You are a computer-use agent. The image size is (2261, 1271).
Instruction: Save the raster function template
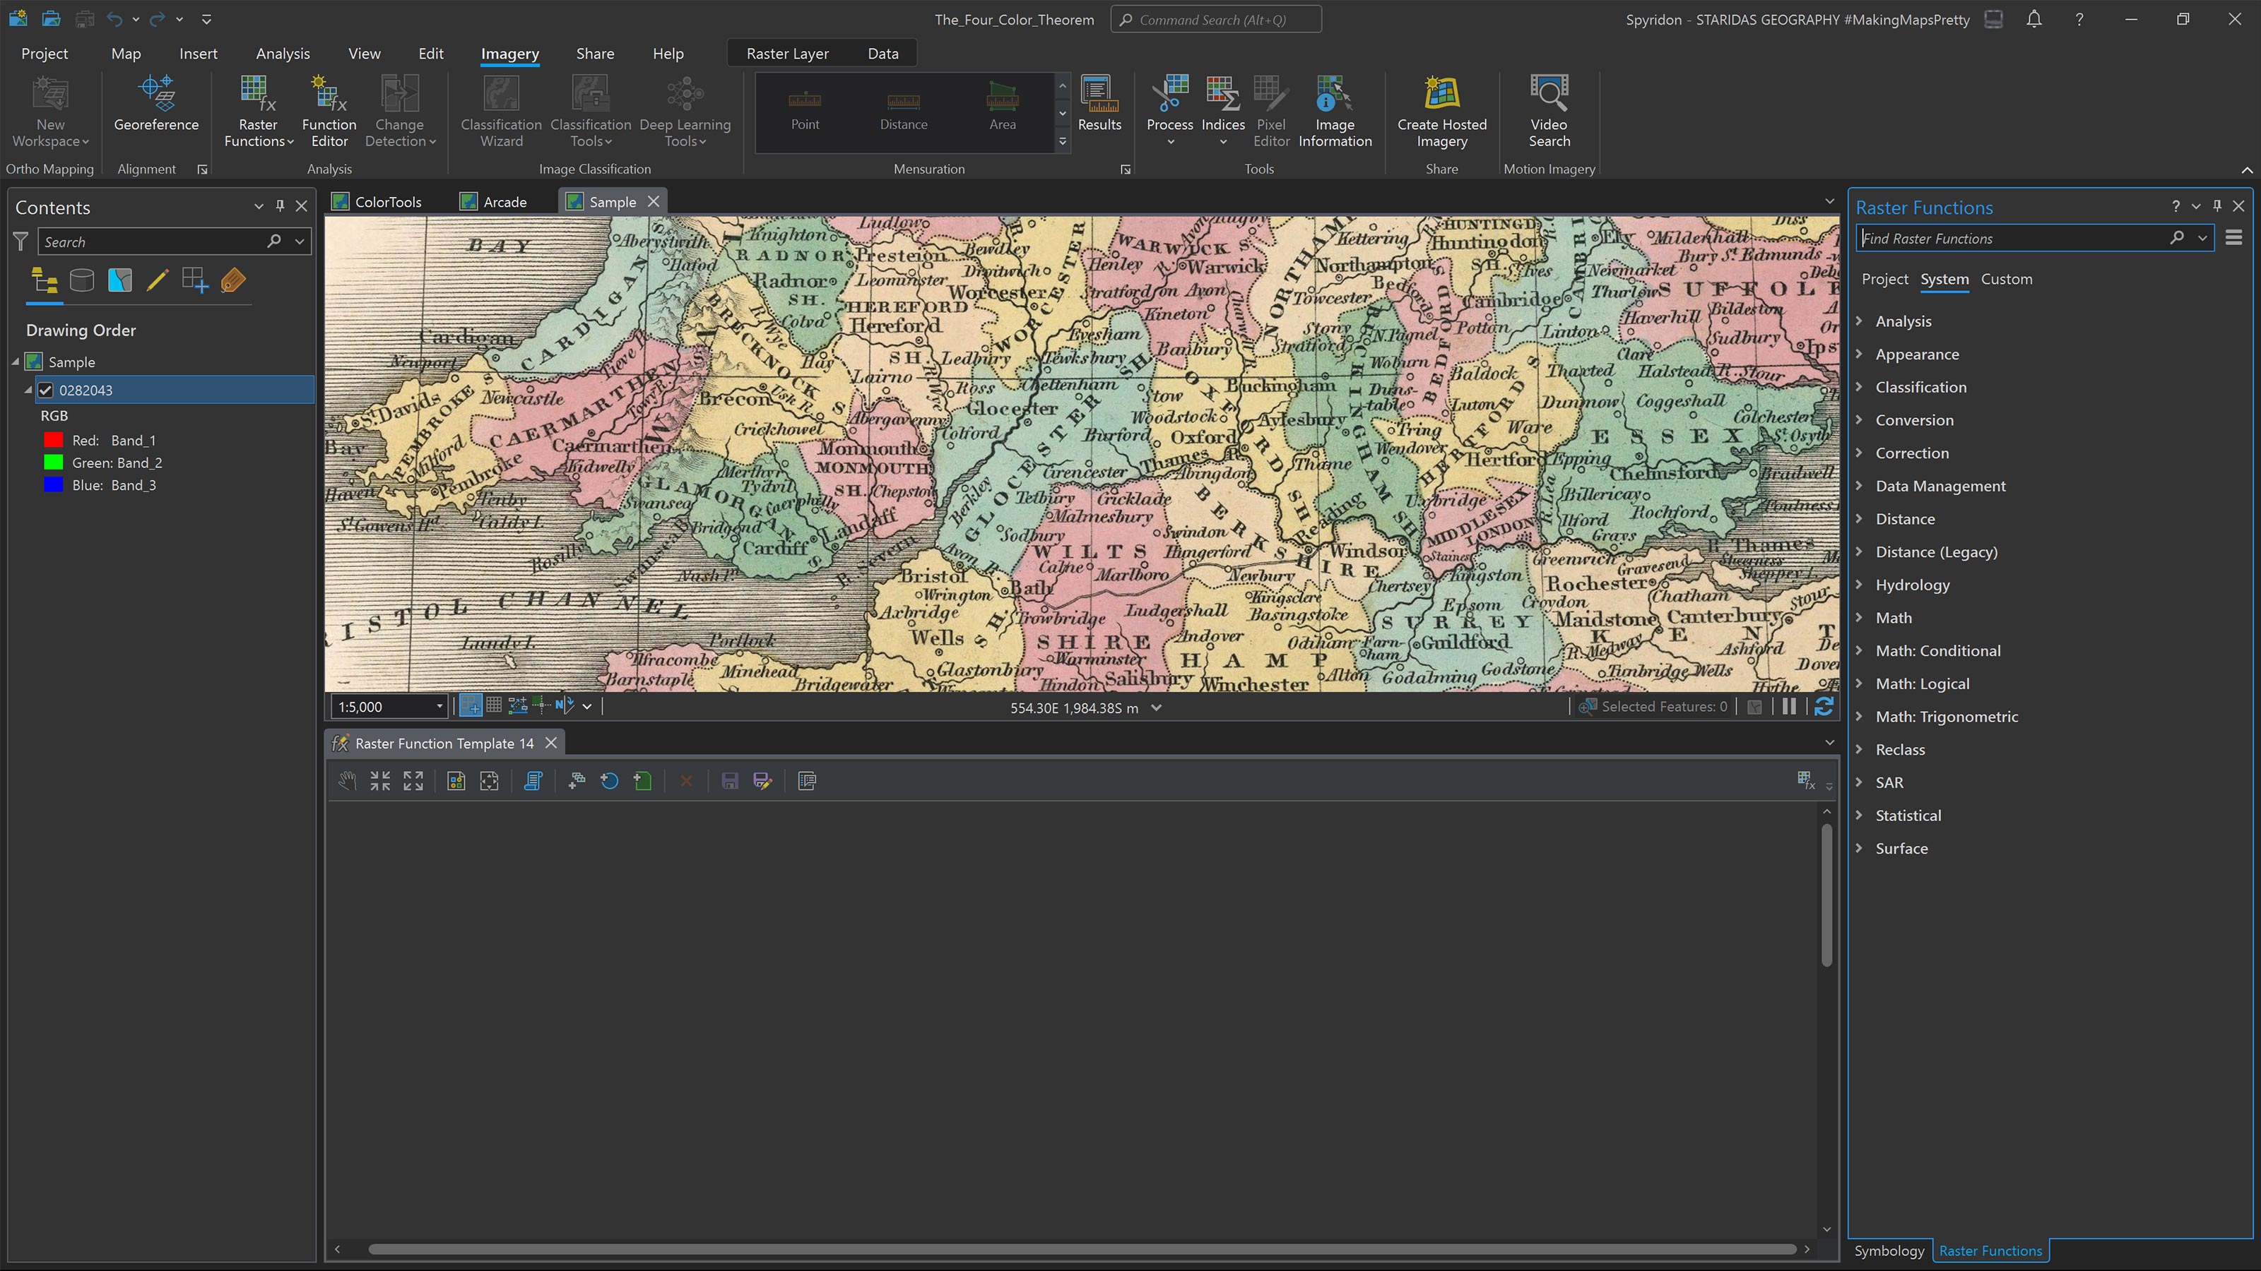(x=729, y=781)
